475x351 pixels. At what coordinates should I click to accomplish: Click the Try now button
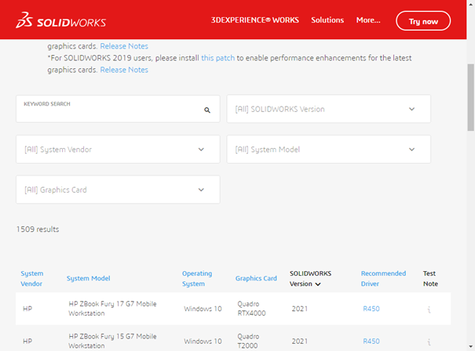[x=423, y=21]
